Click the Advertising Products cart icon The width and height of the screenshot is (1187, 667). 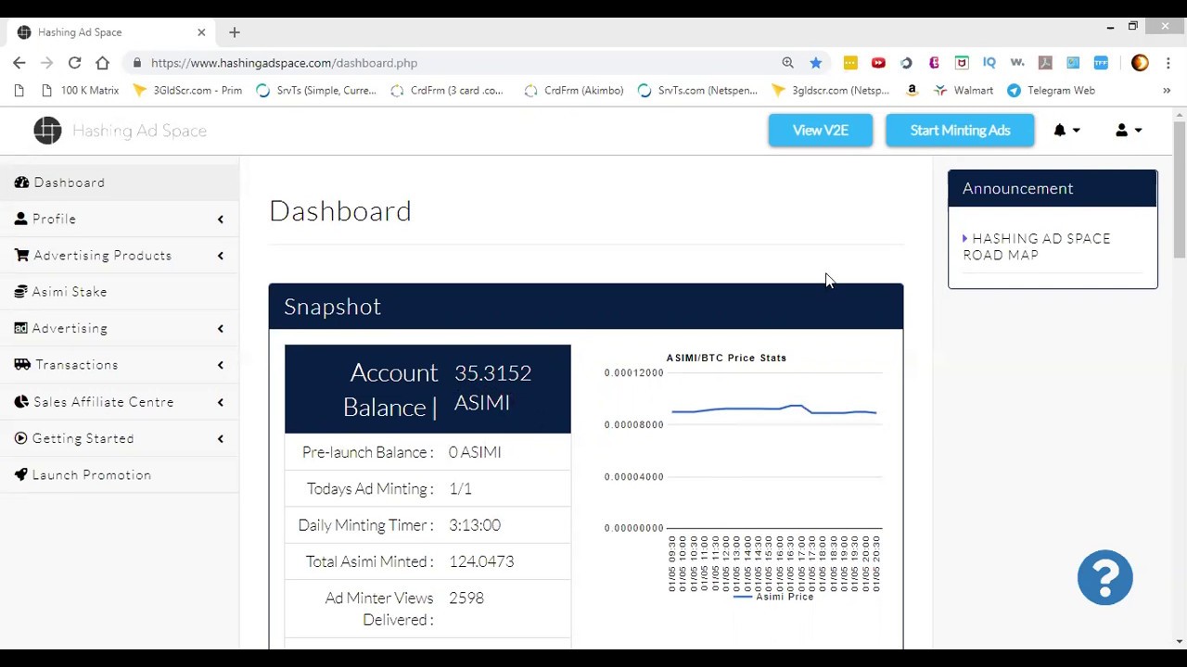22,255
